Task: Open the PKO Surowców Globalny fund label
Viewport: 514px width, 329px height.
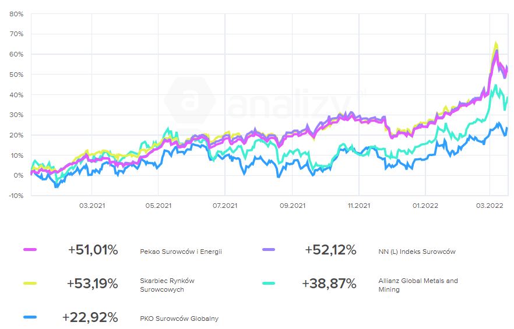Action: (179, 319)
